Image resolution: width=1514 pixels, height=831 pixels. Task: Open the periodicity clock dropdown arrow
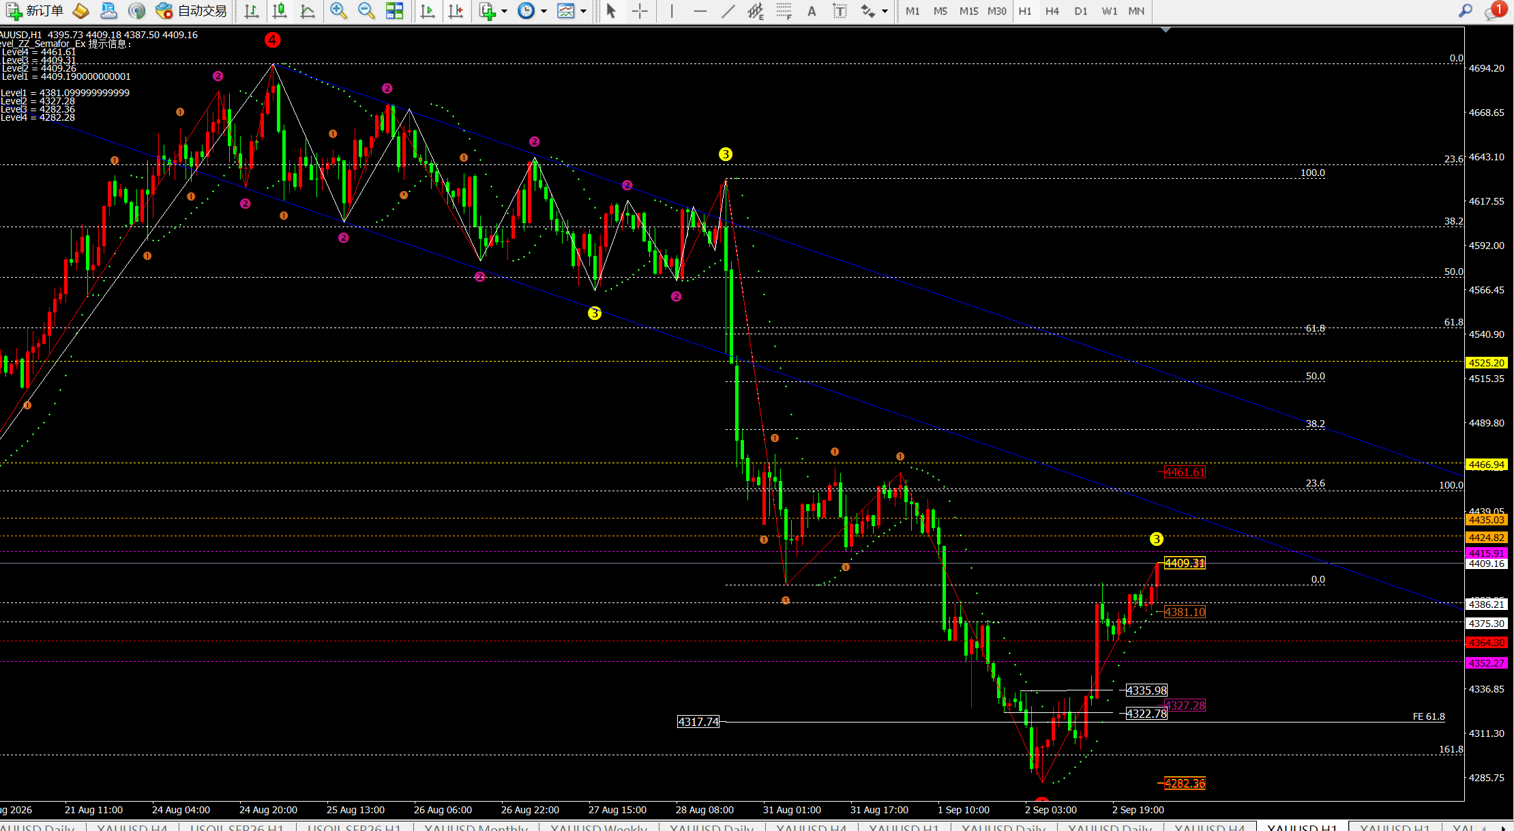click(544, 12)
